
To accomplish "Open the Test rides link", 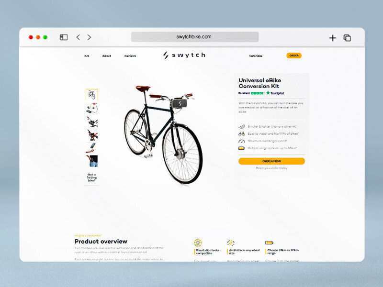I will pos(256,56).
